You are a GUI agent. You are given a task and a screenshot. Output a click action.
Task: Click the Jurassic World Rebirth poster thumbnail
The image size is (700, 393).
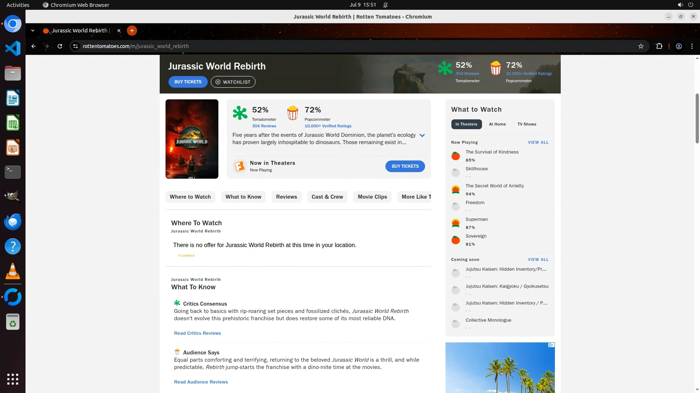coord(192,139)
